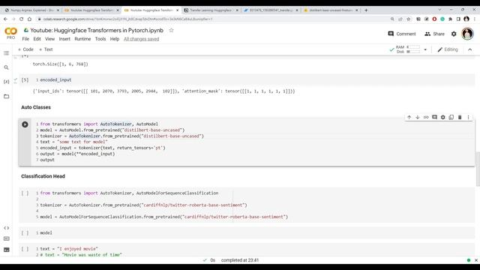Open command palette icon in left sidebar
The height and width of the screenshot is (270, 480).
6,238
